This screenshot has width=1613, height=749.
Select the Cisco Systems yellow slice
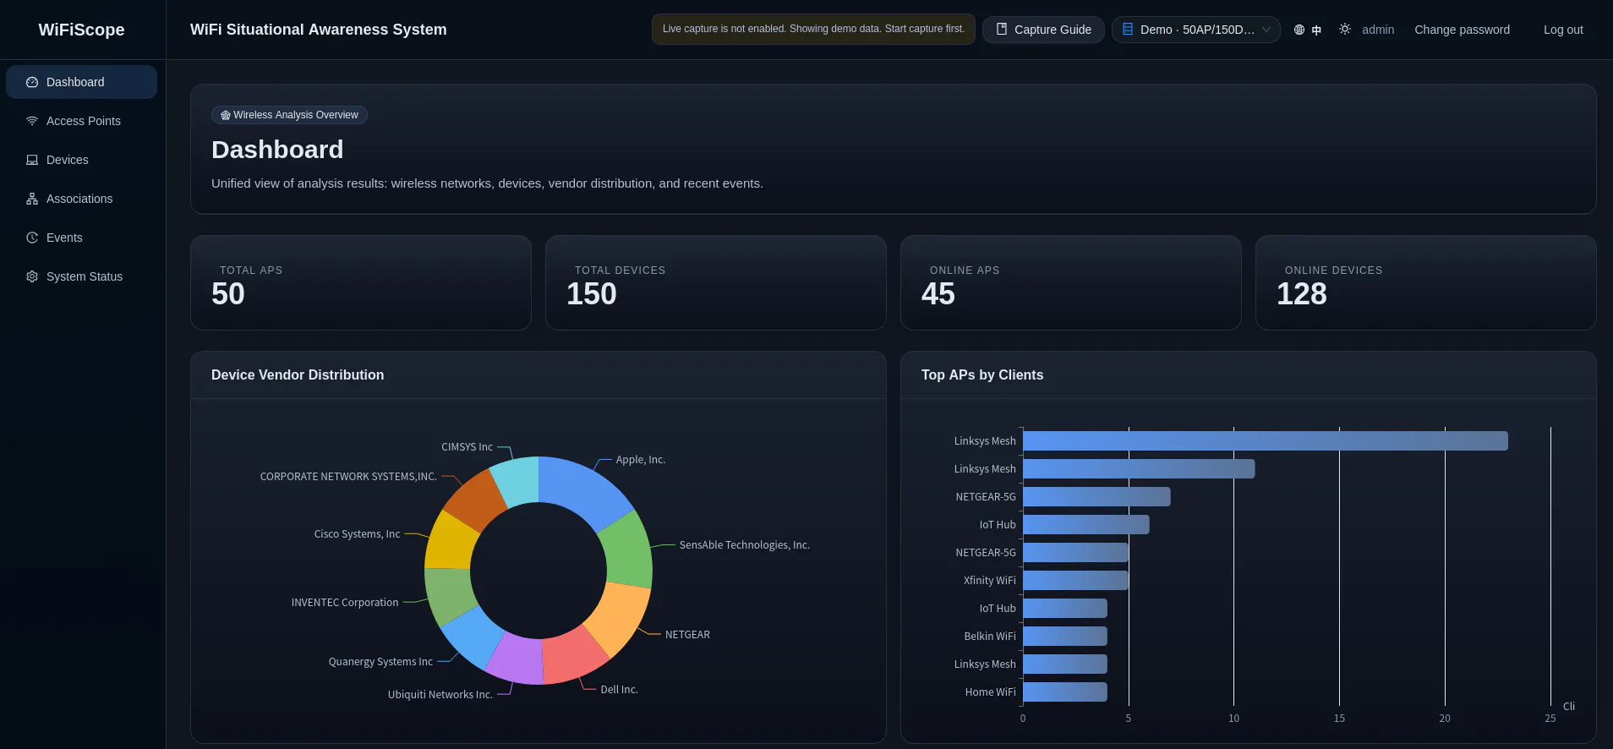point(451,542)
